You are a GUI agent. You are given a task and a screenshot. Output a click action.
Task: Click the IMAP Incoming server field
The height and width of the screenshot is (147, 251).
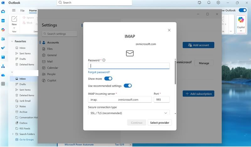point(120,99)
